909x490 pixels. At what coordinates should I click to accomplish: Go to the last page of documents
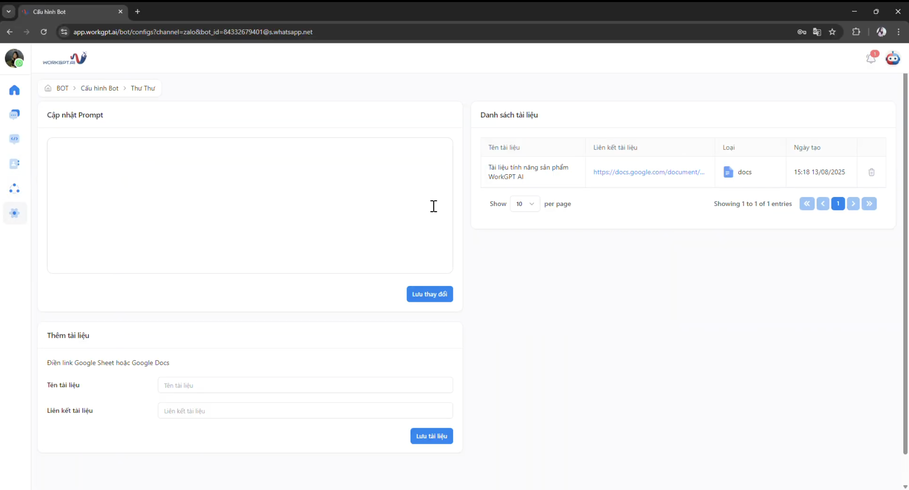coord(869,204)
